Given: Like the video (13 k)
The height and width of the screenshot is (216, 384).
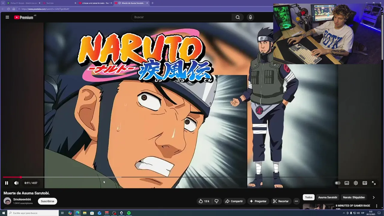Looking at the screenshot, I should point(204,201).
